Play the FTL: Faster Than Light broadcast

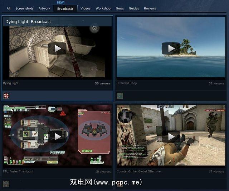pos(57,136)
